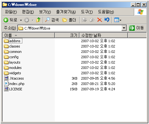Click date 2007-09-05 오후 4:56

click(x=98, y=78)
